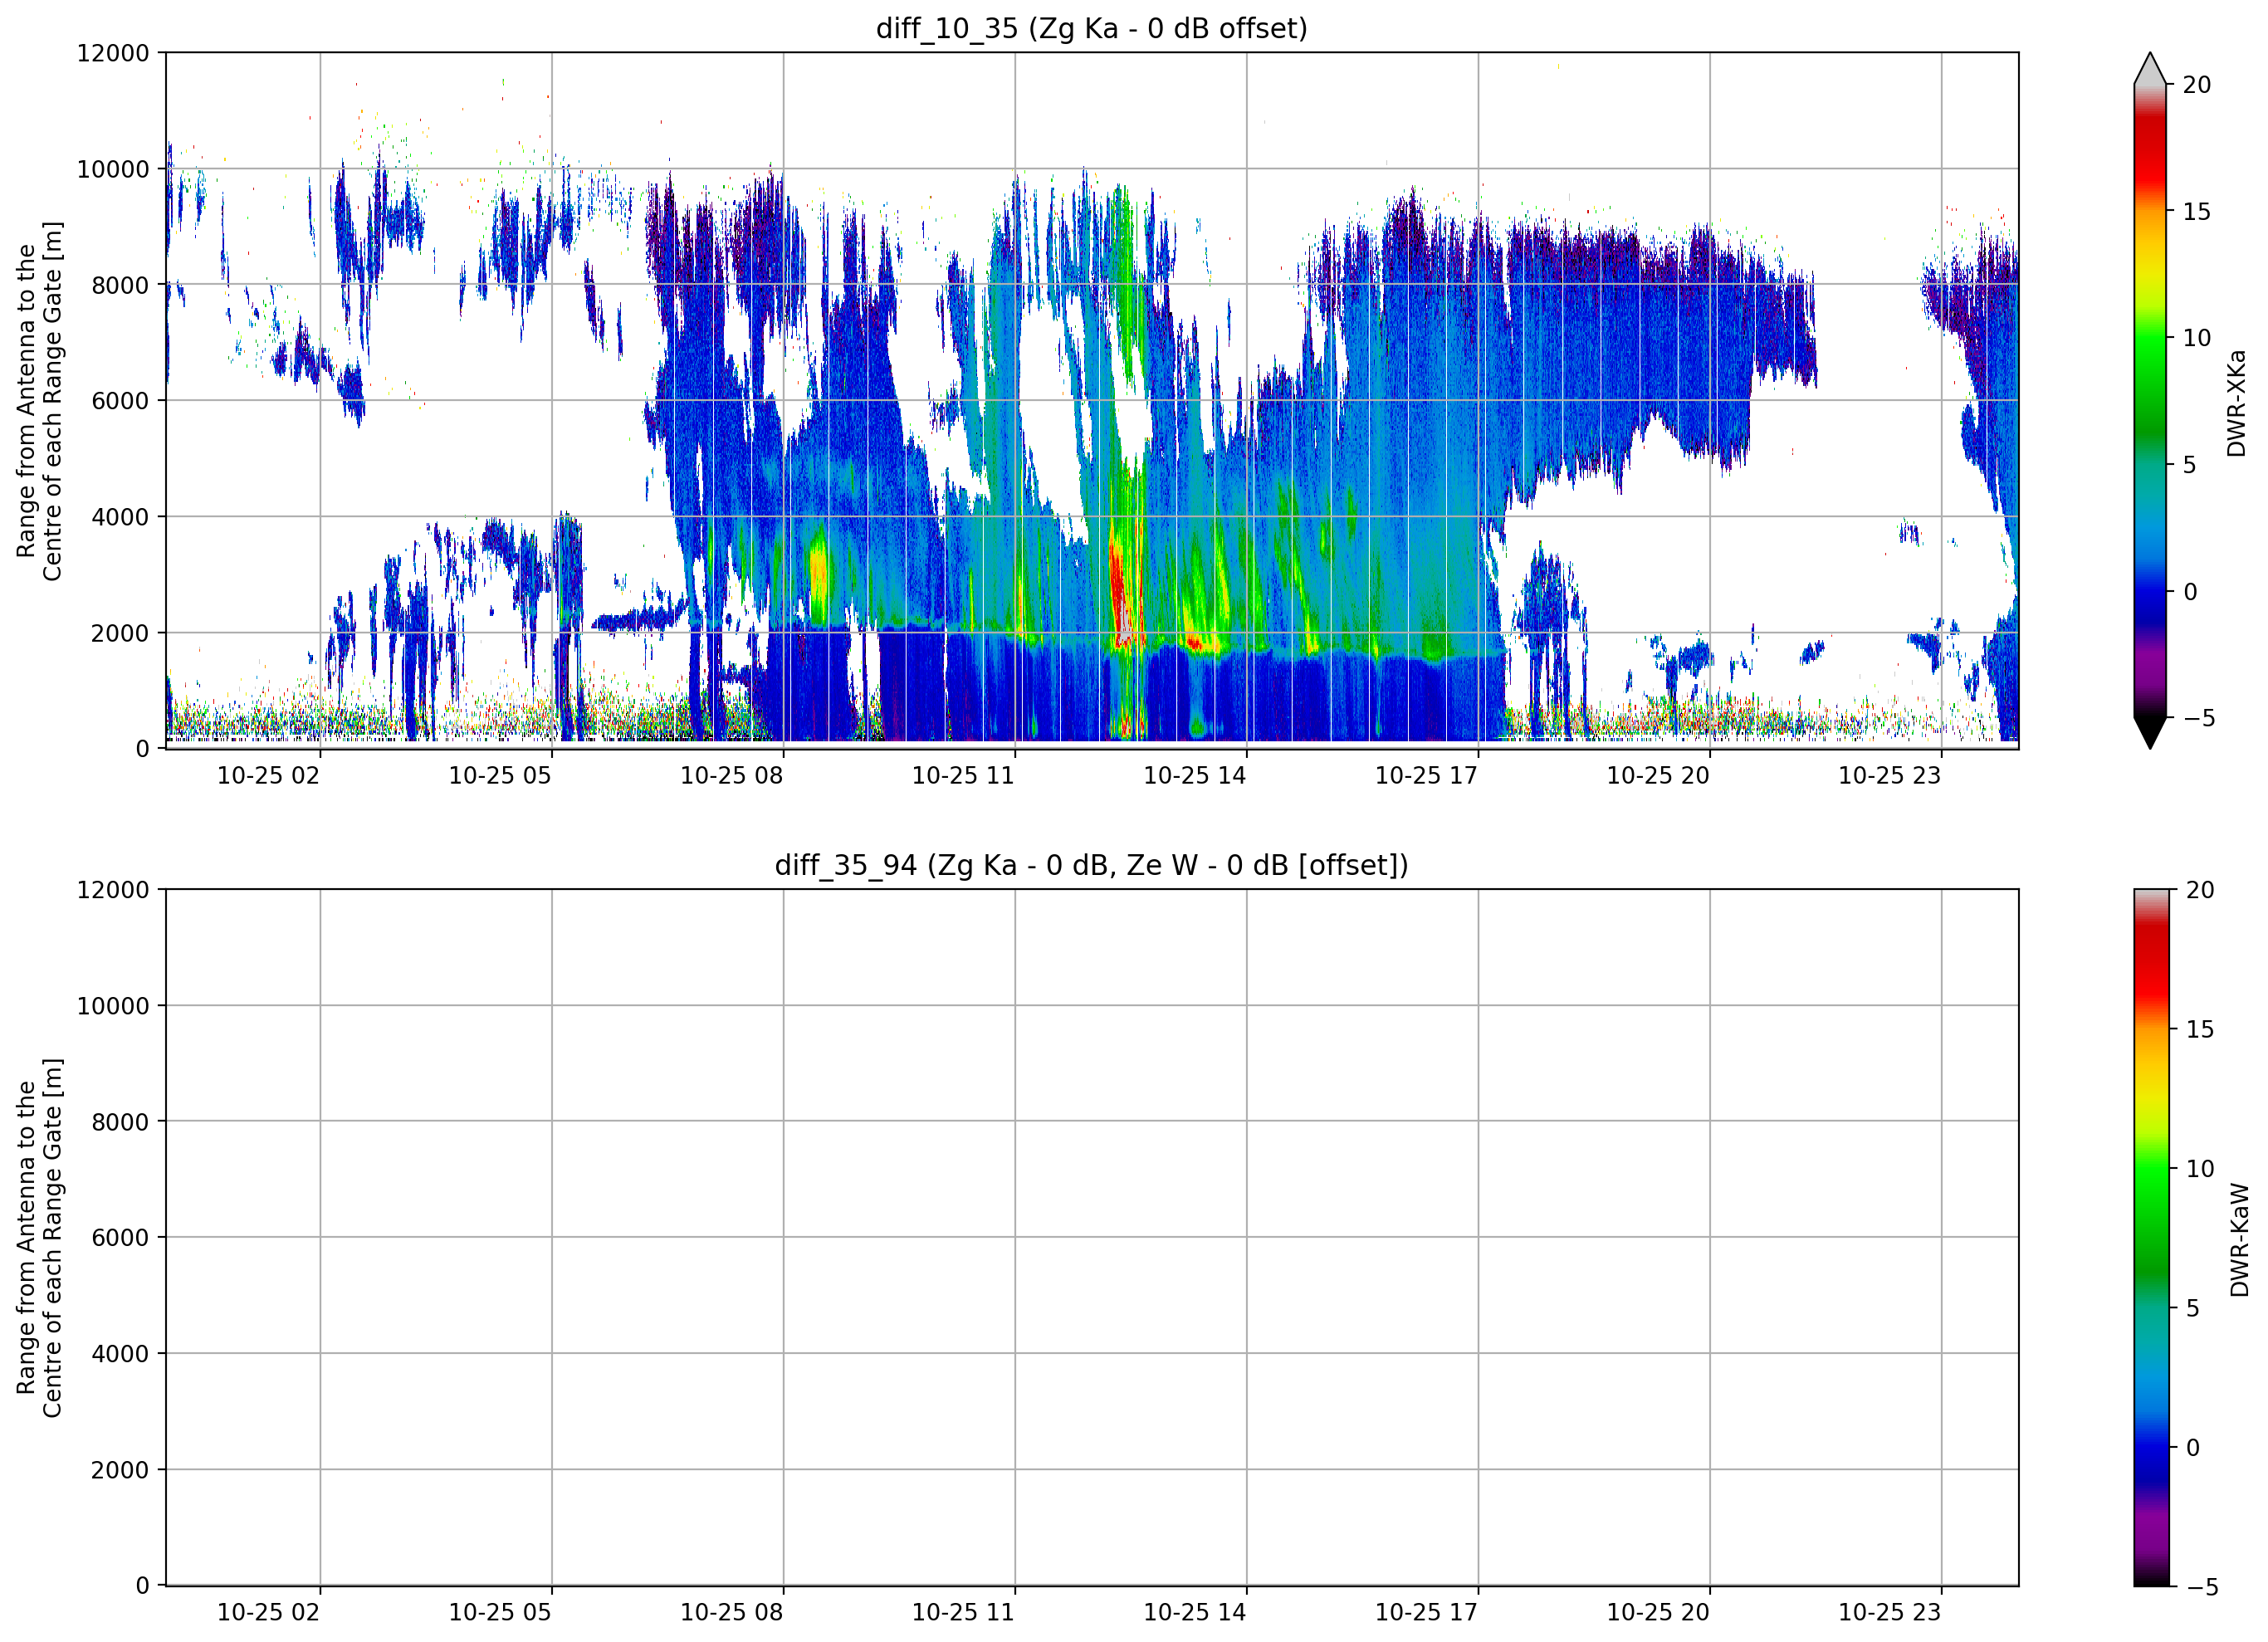The width and height of the screenshot is (2268, 1642).
Task: Click lower black arrow of DWR-XKa colorbar
Action: 2149,732
